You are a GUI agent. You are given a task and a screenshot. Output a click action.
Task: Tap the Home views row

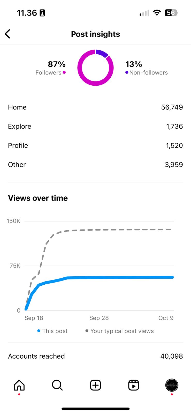[x=95, y=107]
